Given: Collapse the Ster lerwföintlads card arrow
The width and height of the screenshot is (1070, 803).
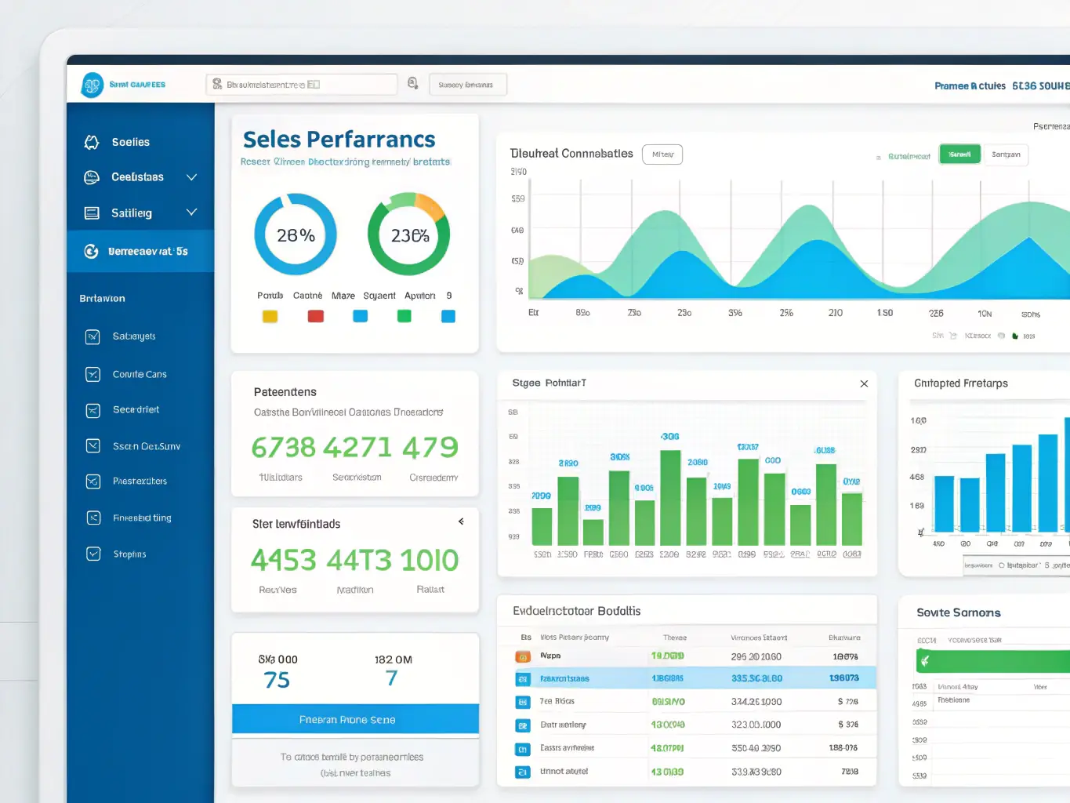Looking at the screenshot, I should pyautogui.click(x=461, y=521).
